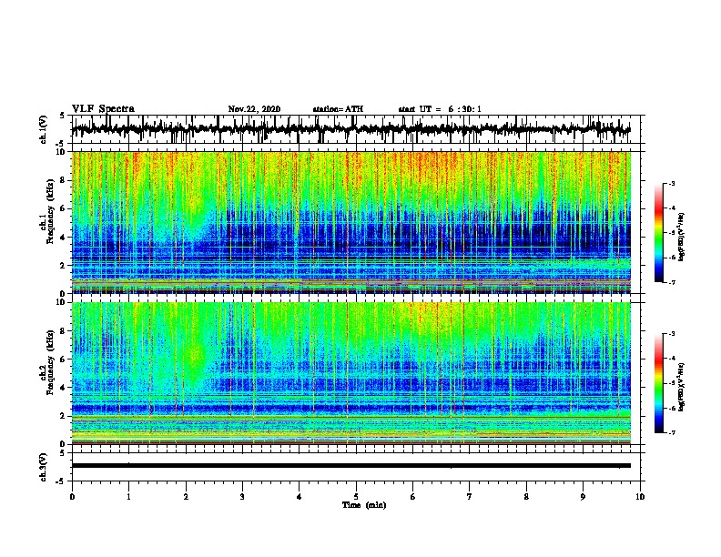Click the "VLF Spectra" title text
The image size is (721, 557).
[x=103, y=109]
